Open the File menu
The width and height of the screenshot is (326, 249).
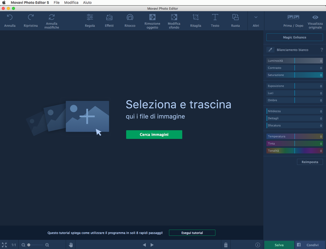(x=57, y=2)
